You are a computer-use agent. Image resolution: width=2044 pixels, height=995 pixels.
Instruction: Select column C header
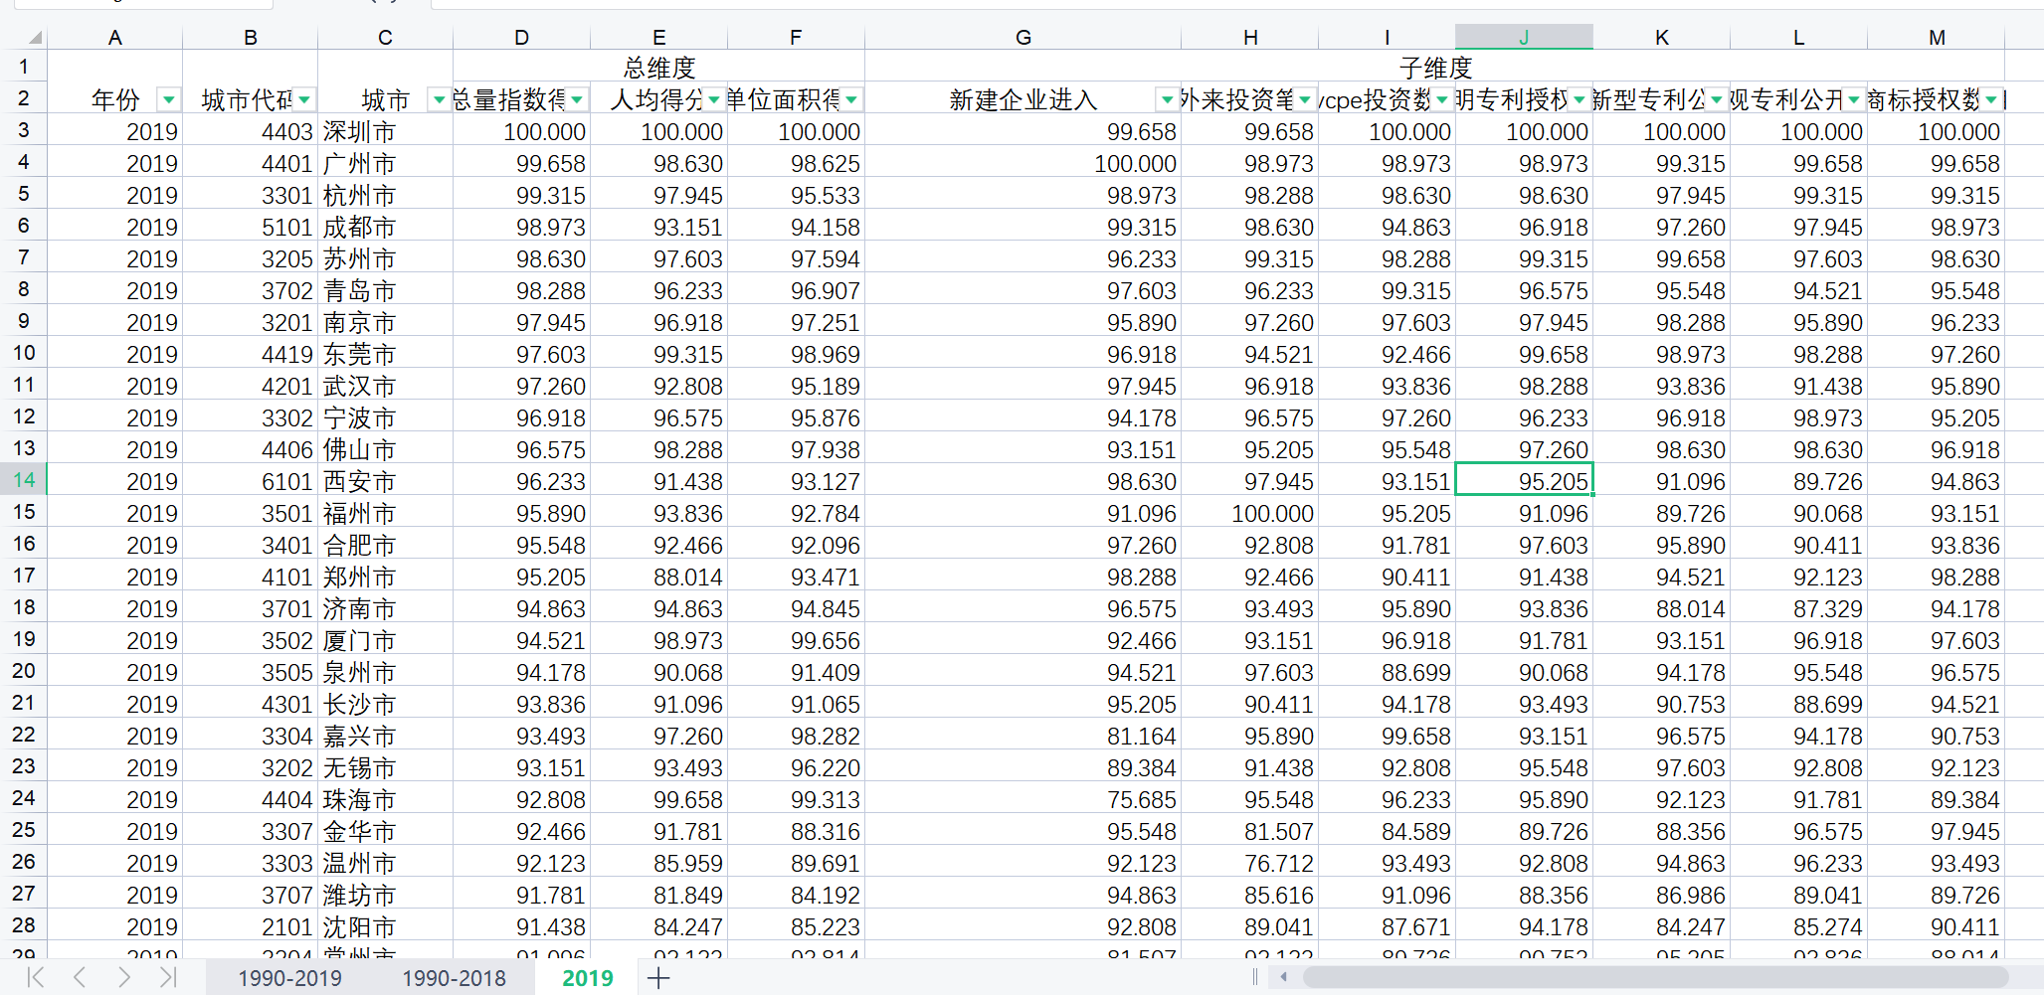pyautogui.click(x=386, y=37)
